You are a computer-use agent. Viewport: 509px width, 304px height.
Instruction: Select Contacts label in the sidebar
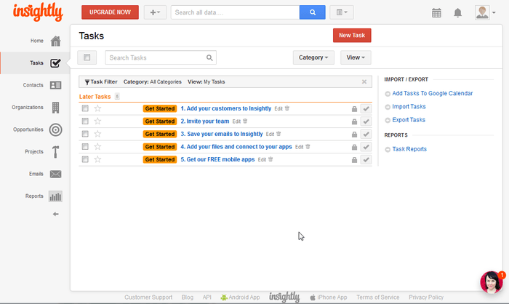[x=33, y=85]
